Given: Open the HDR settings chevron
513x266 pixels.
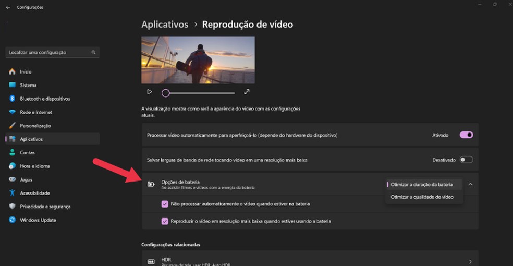Looking at the screenshot, I should pos(470,262).
